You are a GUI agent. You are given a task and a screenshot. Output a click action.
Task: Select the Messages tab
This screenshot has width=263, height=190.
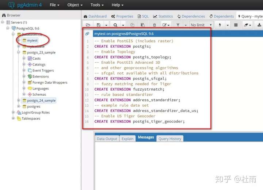(146, 137)
